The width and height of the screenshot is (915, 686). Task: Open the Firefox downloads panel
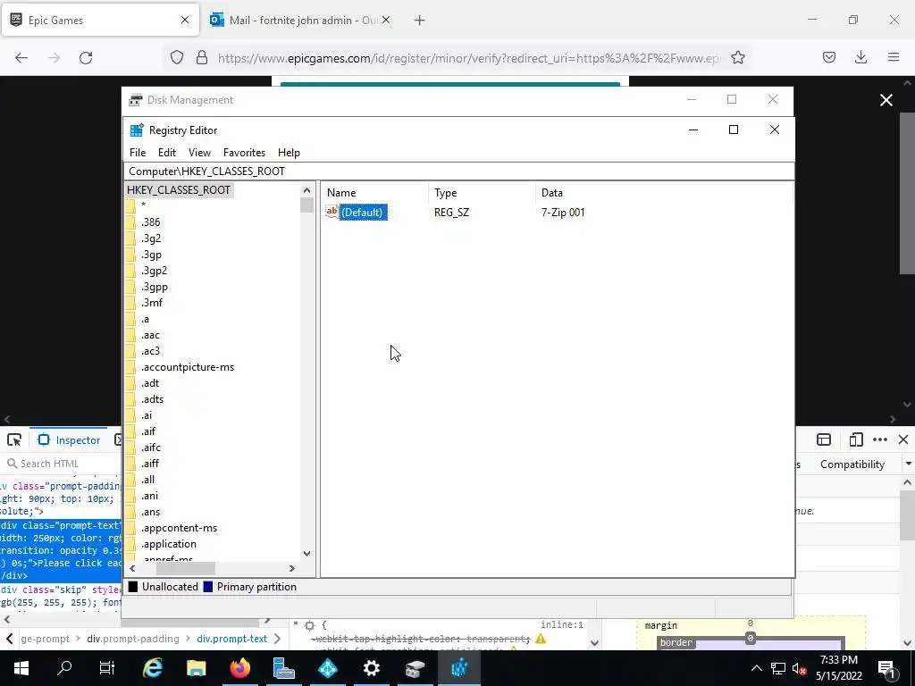[x=860, y=57]
